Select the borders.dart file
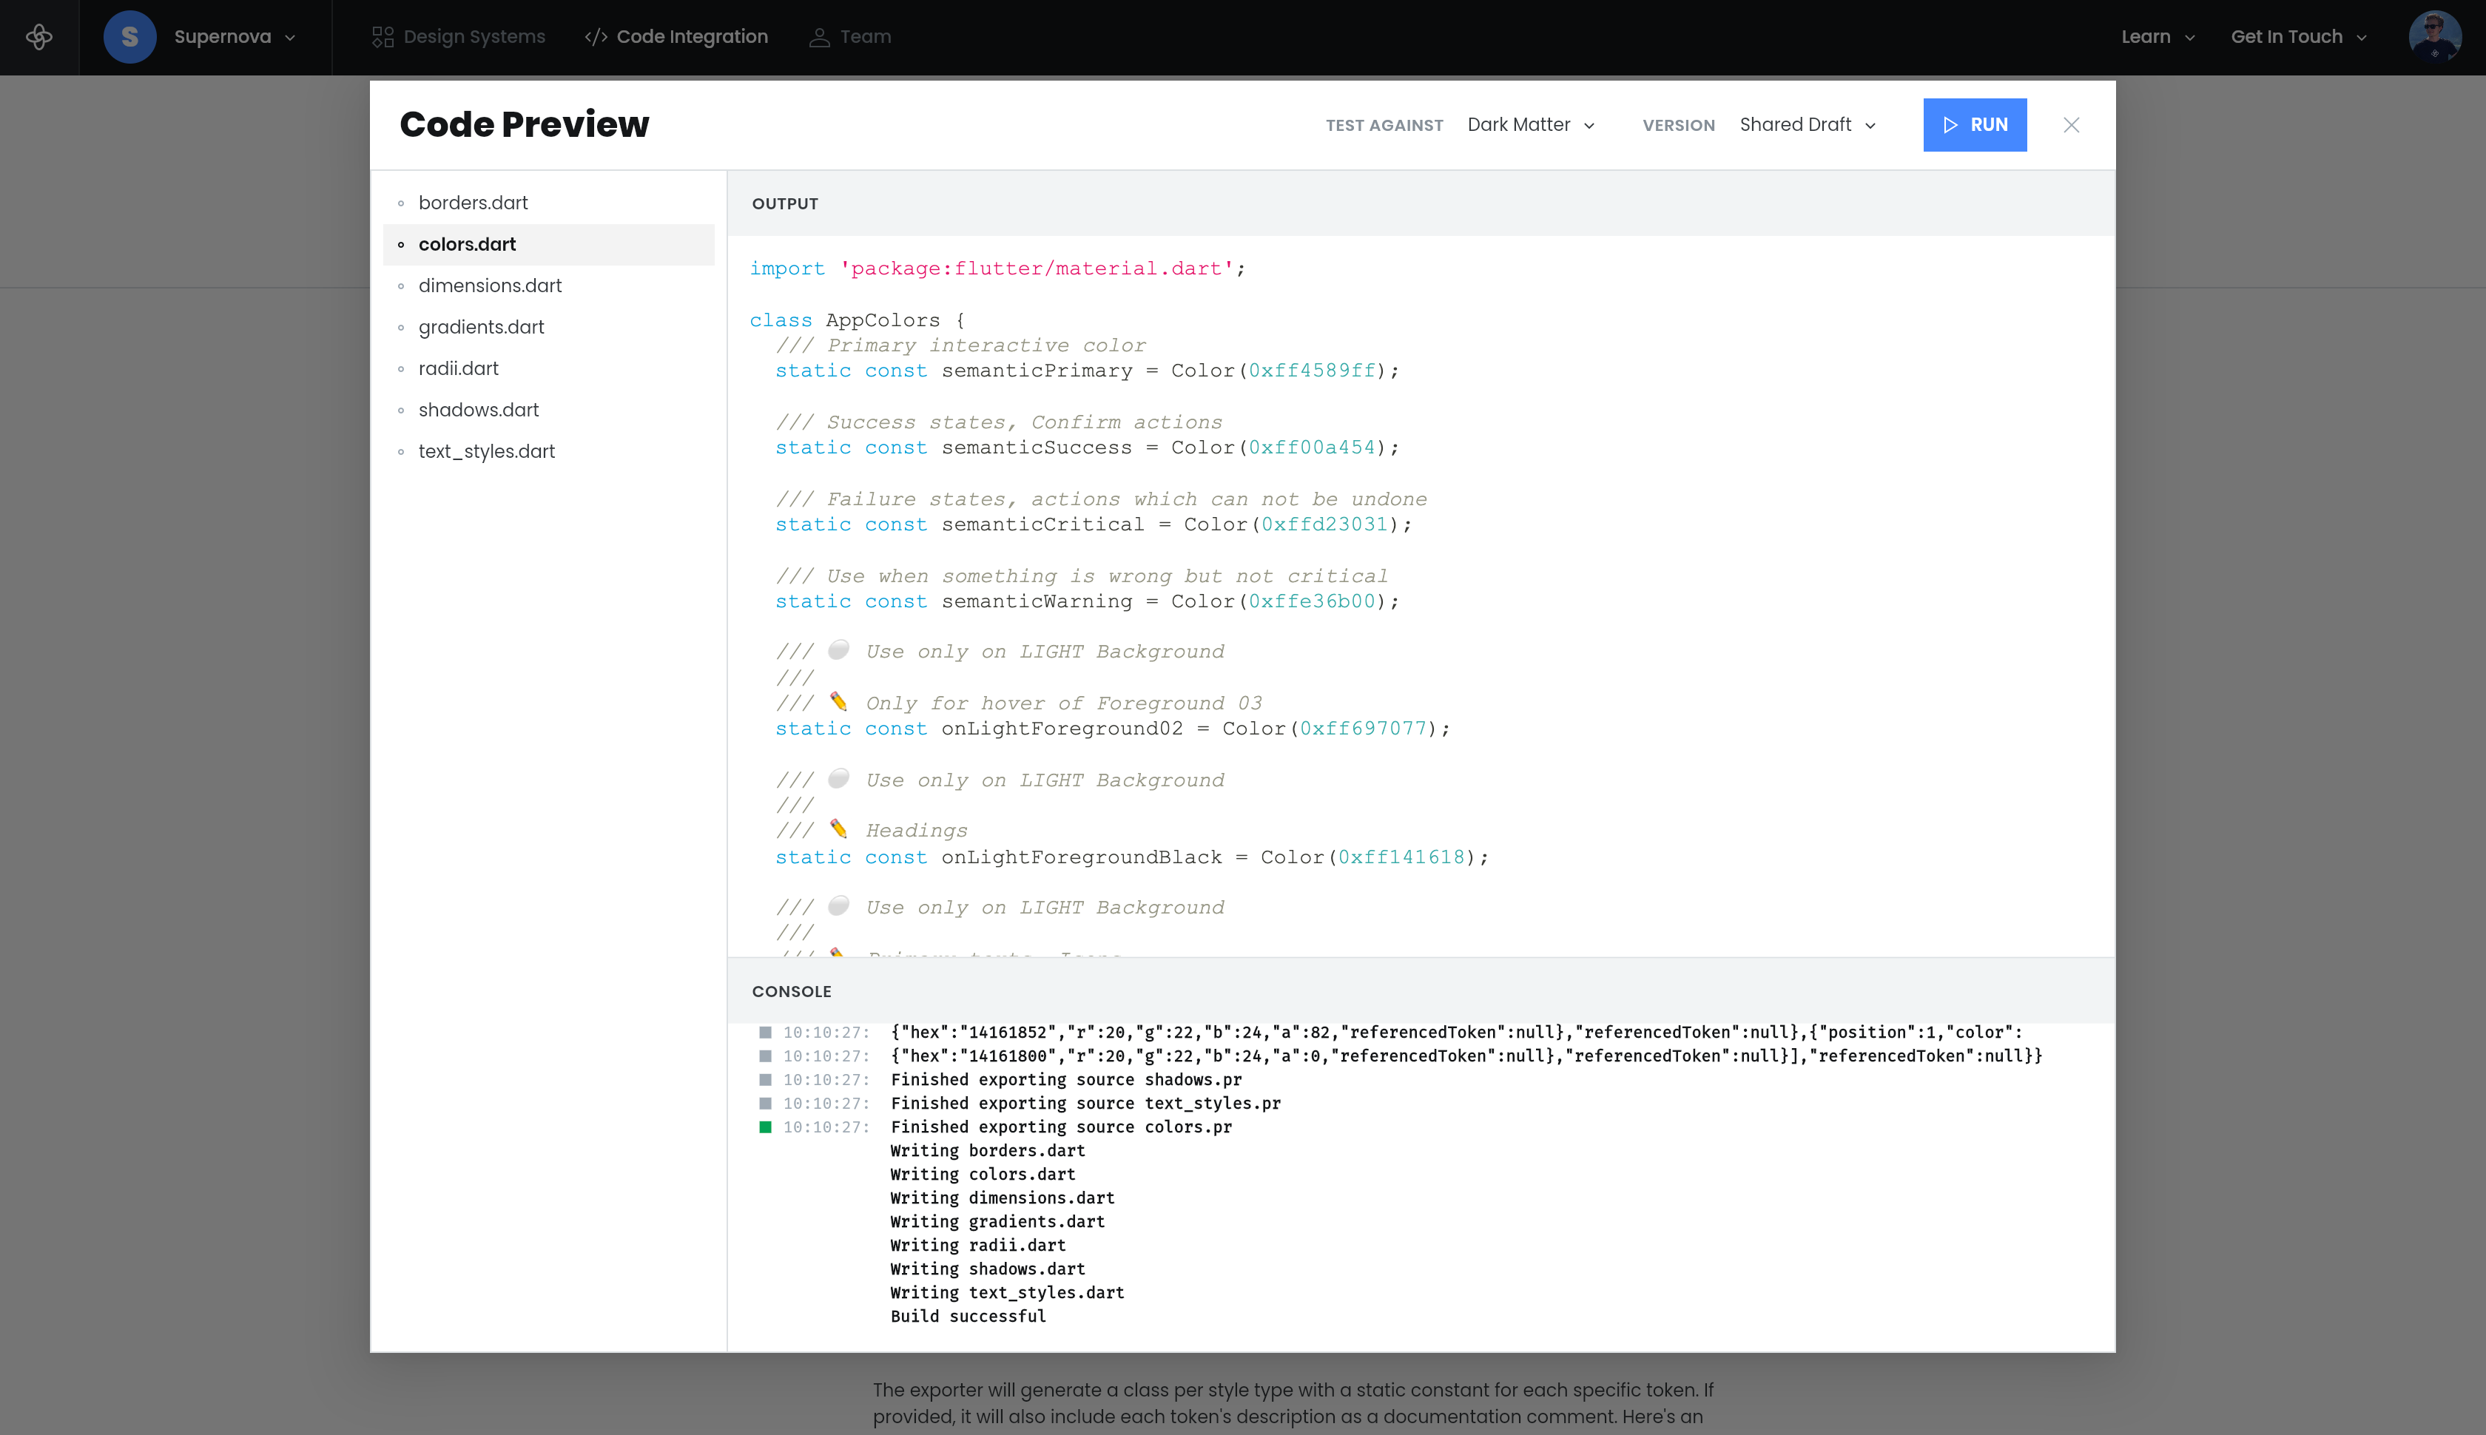Screen dimensions: 2486x1435 coord(548,203)
